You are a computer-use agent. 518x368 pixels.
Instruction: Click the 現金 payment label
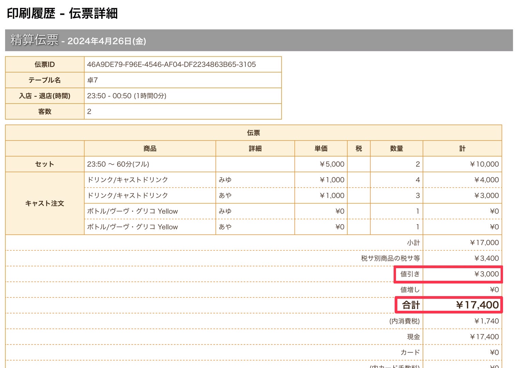[x=413, y=337]
